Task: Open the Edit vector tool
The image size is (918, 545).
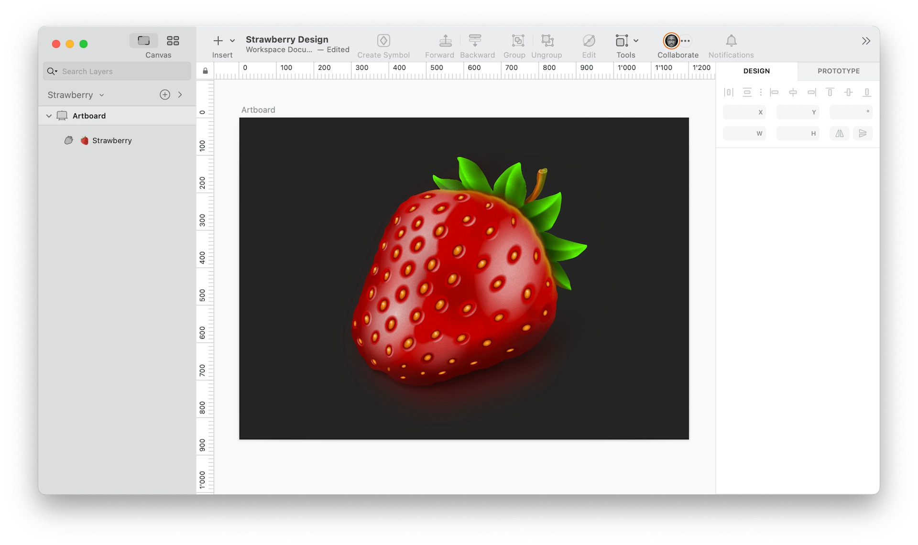Action: 588,41
